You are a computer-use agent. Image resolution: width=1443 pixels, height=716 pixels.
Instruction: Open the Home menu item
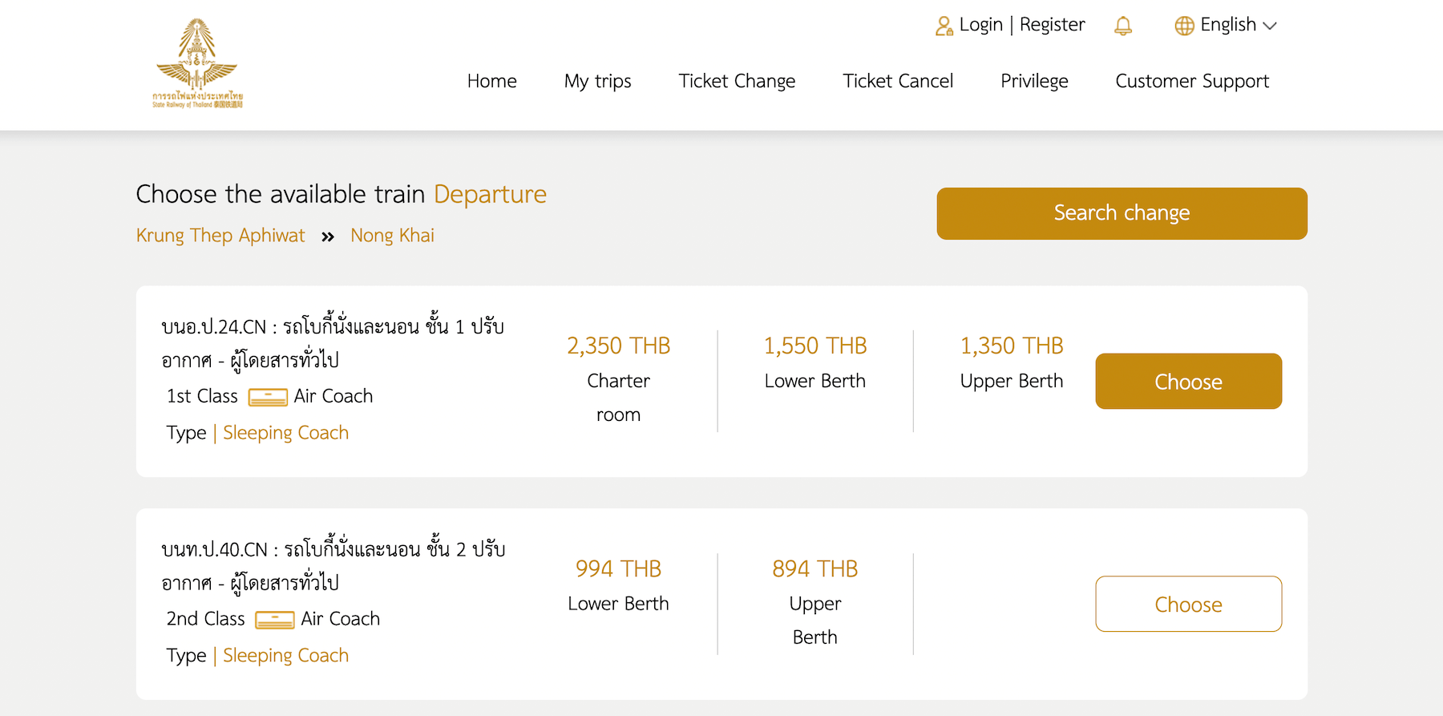(492, 81)
